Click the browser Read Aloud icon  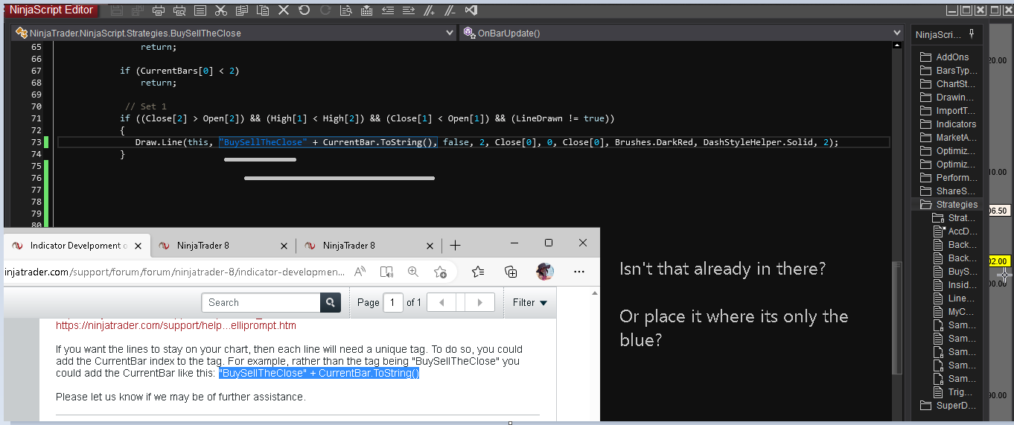[x=360, y=272]
